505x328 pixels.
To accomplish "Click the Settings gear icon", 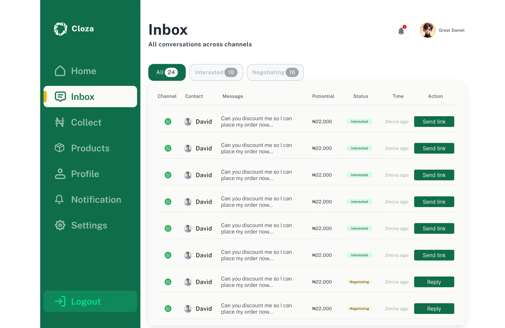I will tap(60, 225).
